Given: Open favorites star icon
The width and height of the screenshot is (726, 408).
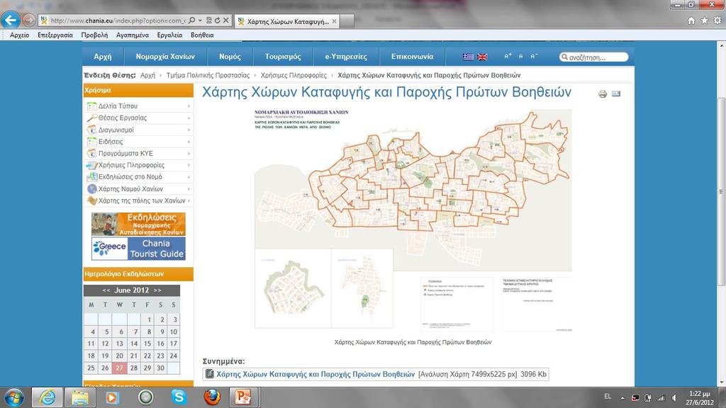Looking at the screenshot, I should [x=704, y=21].
